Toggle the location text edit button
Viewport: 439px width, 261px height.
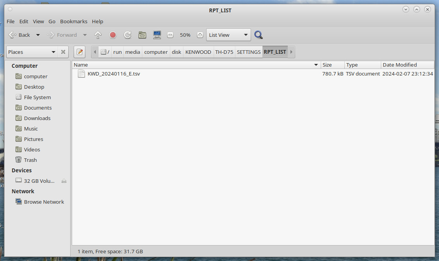80,52
